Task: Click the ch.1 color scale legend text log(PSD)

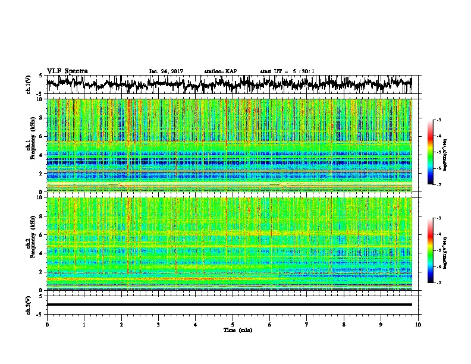Action: (445, 155)
